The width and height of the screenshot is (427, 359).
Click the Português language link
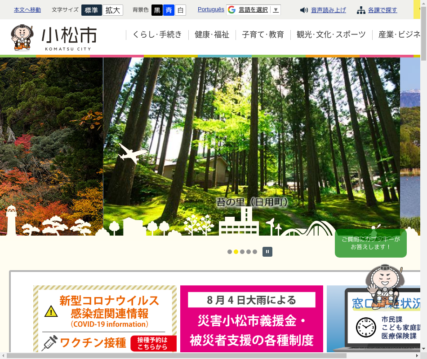point(211,9)
